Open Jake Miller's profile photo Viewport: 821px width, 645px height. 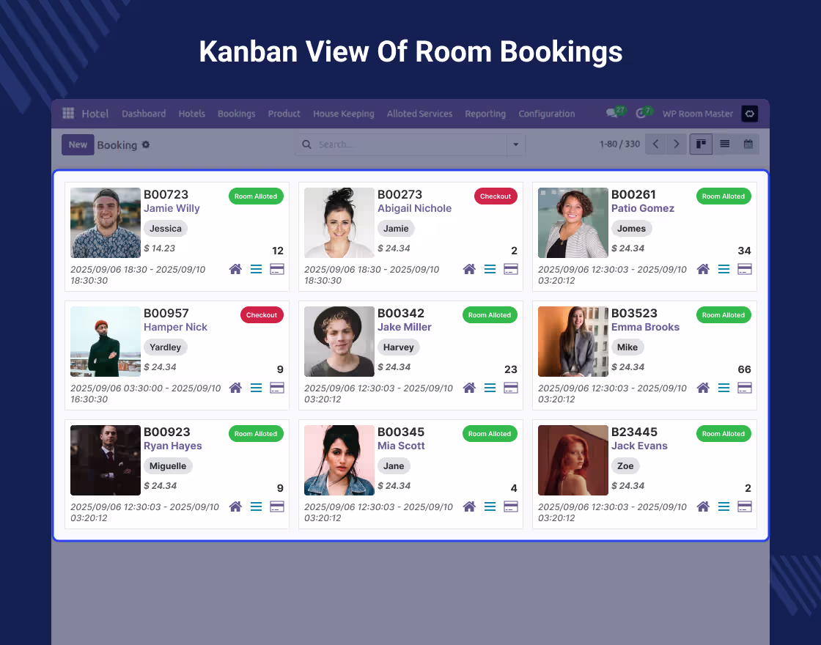339,342
